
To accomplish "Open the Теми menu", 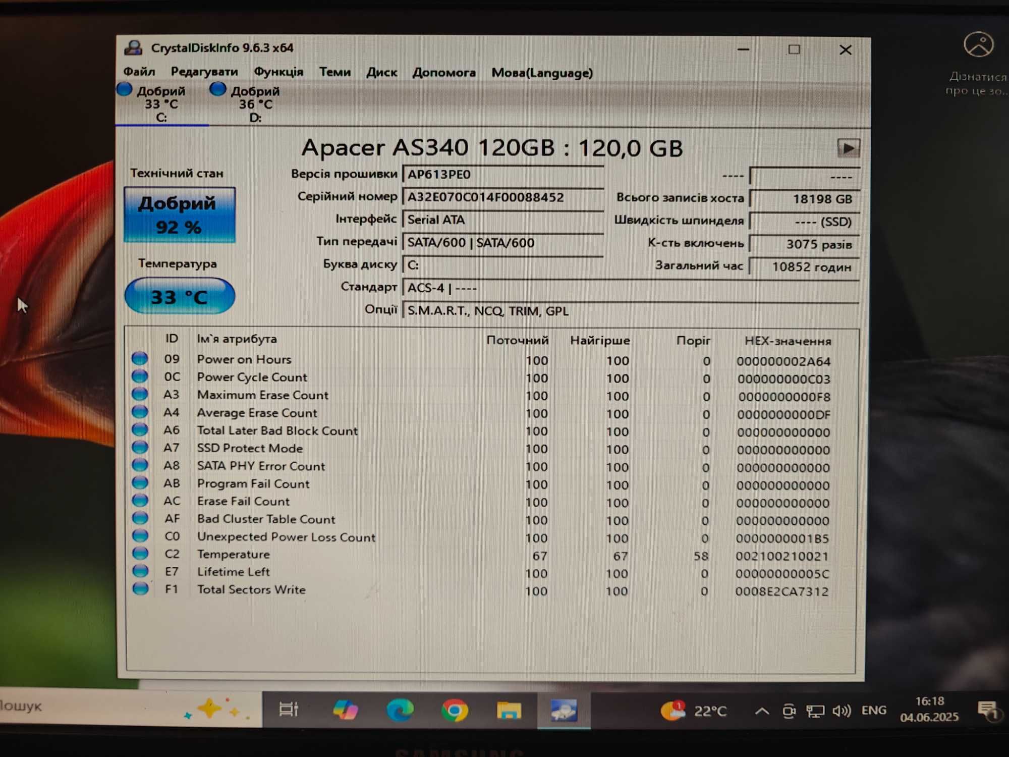I will [x=335, y=72].
